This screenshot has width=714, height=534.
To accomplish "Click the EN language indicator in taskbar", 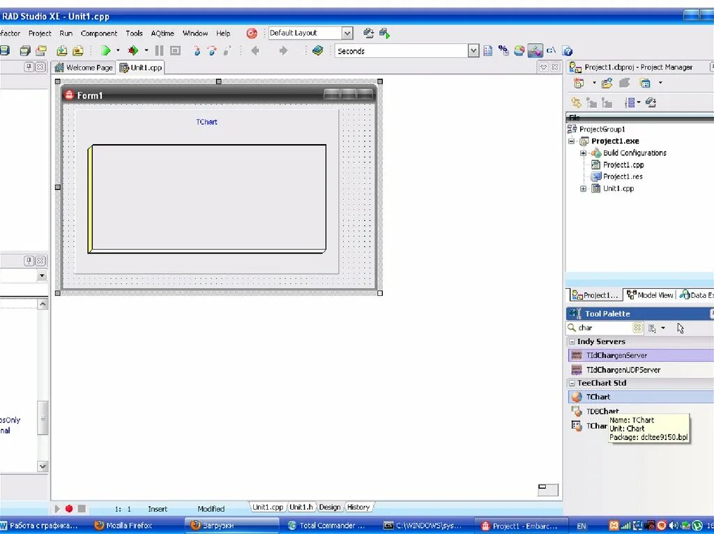I will click(x=582, y=526).
